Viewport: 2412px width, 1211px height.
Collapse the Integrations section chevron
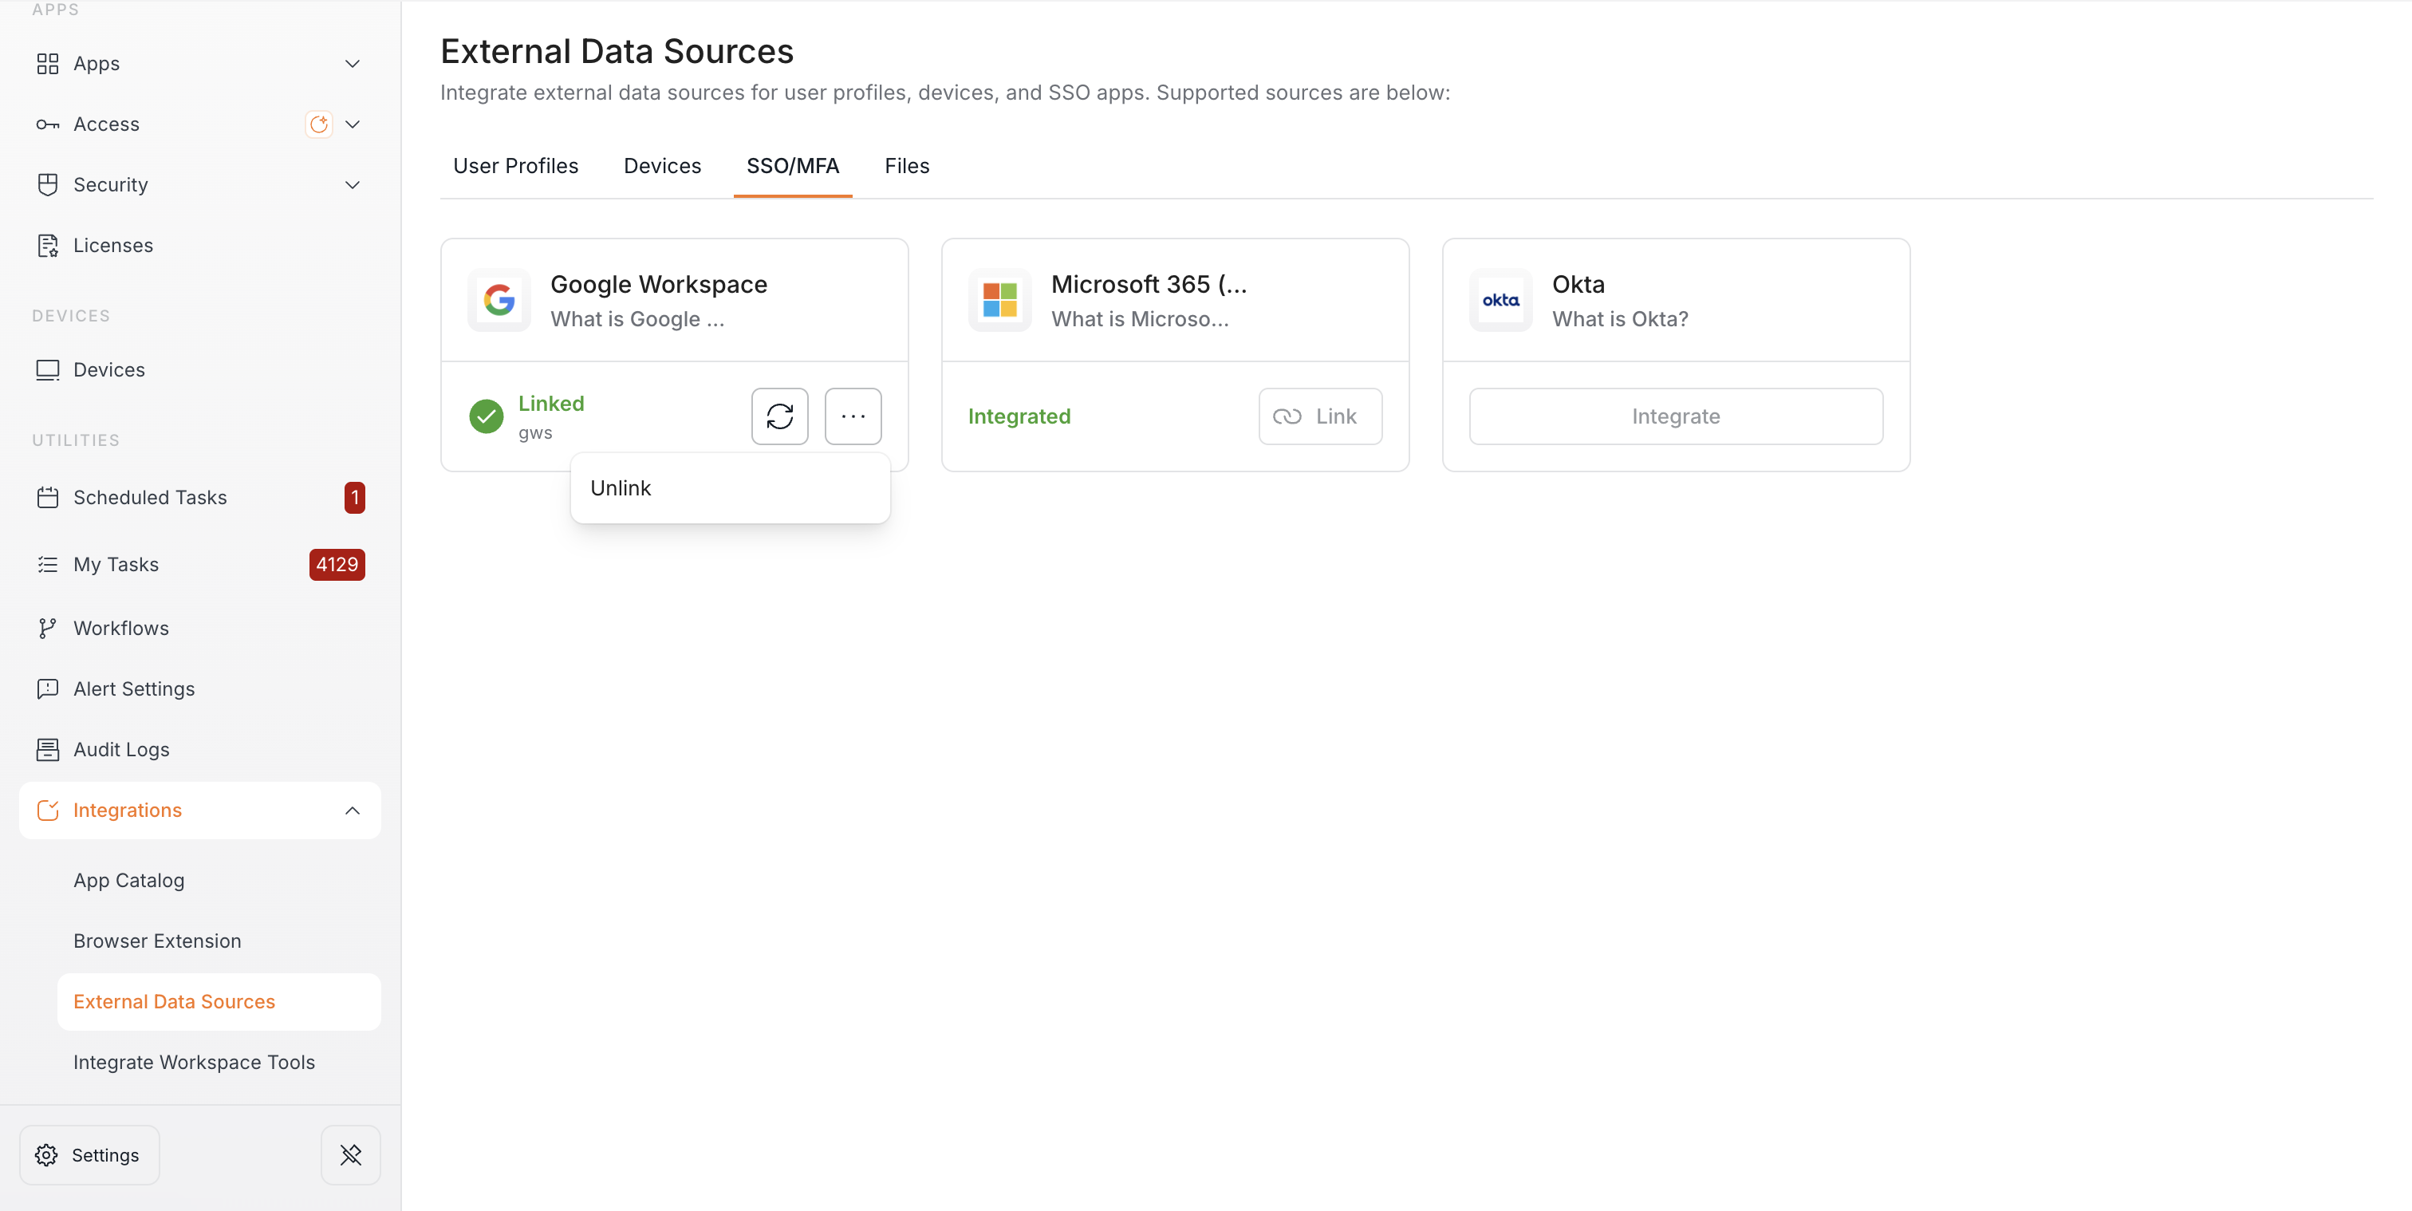click(x=353, y=811)
